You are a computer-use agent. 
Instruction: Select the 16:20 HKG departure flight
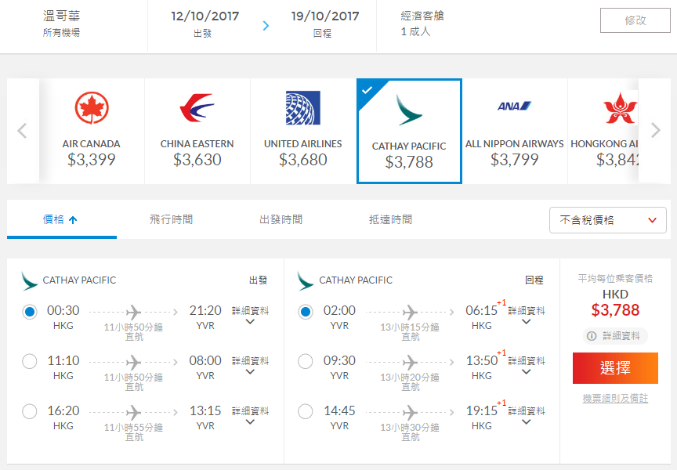pyautogui.click(x=30, y=411)
